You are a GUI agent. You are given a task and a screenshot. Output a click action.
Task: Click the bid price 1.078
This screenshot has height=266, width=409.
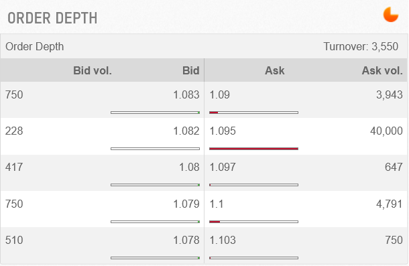click(x=186, y=240)
